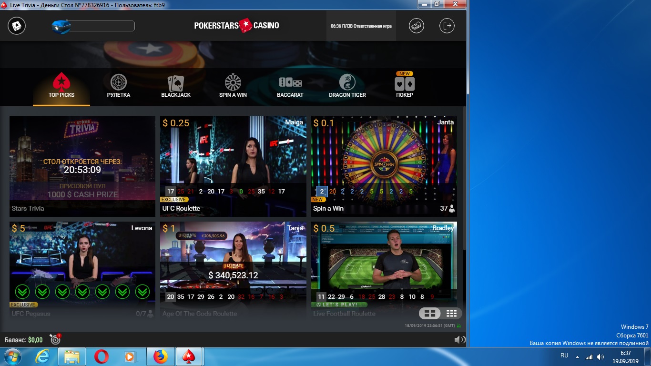Open the system tray volume icon
The height and width of the screenshot is (366, 651).
pyautogui.click(x=600, y=356)
